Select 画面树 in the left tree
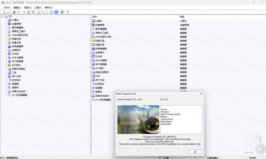The height and width of the screenshot is (159, 266). [15, 88]
